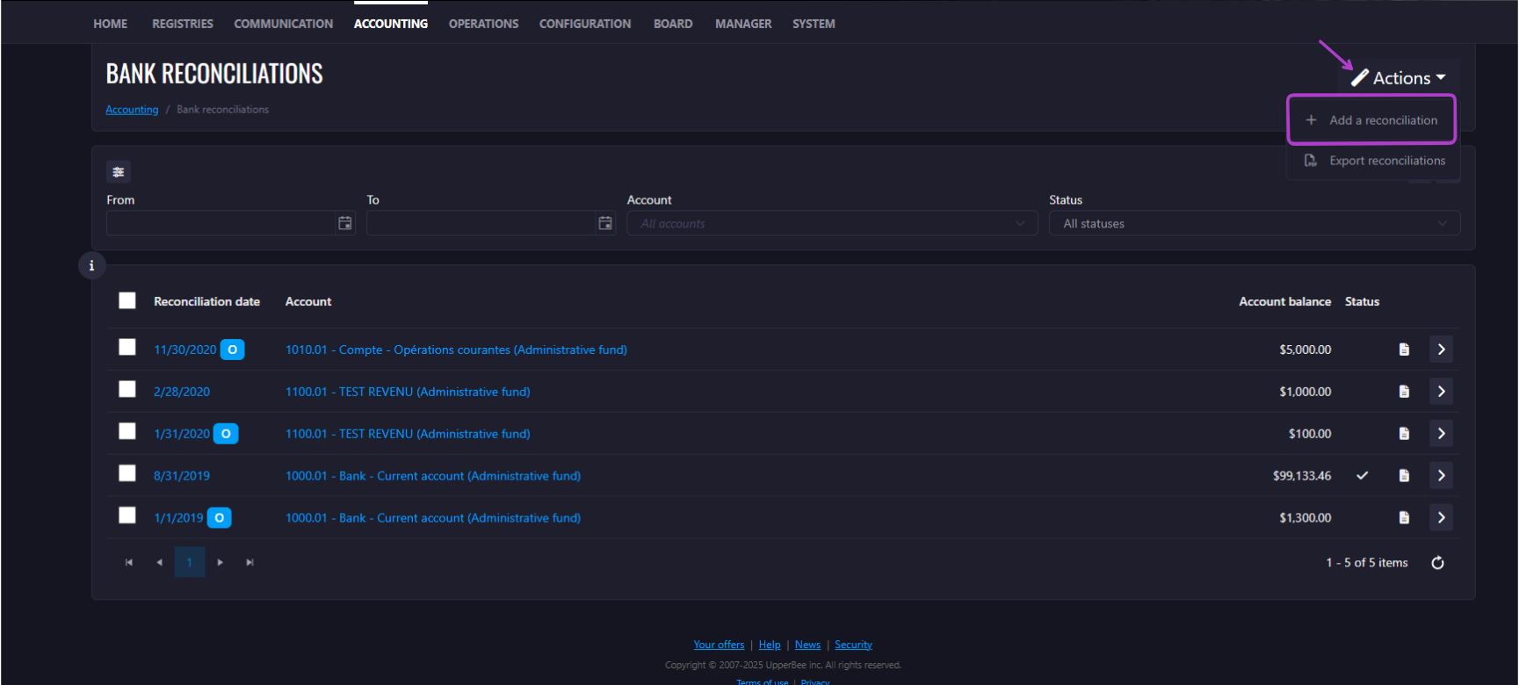
Task: Open document icon for 1/1/2019 reconciliation
Action: (1404, 518)
